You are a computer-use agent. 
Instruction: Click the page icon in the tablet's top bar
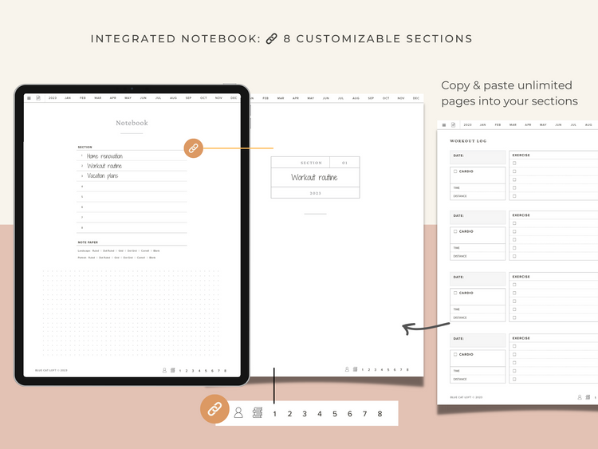click(38, 98)
